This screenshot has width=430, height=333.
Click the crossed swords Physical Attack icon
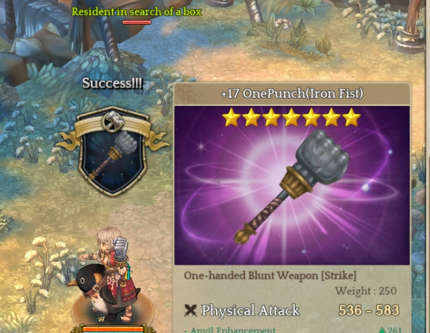point(190,310)
